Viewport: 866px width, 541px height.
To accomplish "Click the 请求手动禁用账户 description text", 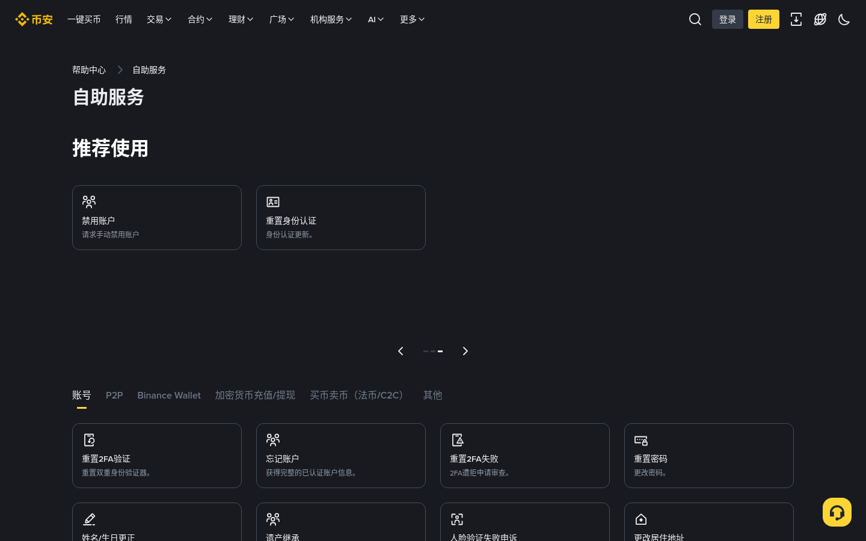I will click(111, 234).
